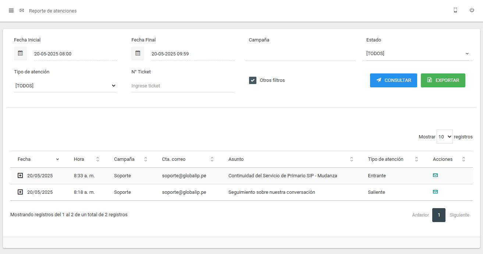Change the Mostrar registros count dropdown
This screenshot has width=483, height=254.
pyautogui.click(x=444, y=137)
